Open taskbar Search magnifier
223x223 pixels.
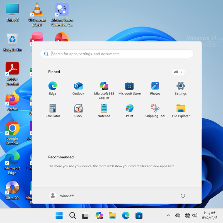(x=72, y=215)
